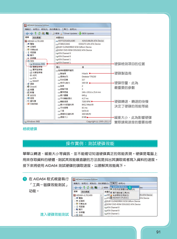
Task: Expand 網路 node in disk-details window tree
Action: [26, 84]
